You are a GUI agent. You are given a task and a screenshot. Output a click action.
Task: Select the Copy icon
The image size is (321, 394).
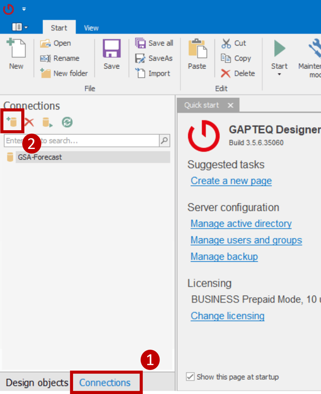[226, 58]
